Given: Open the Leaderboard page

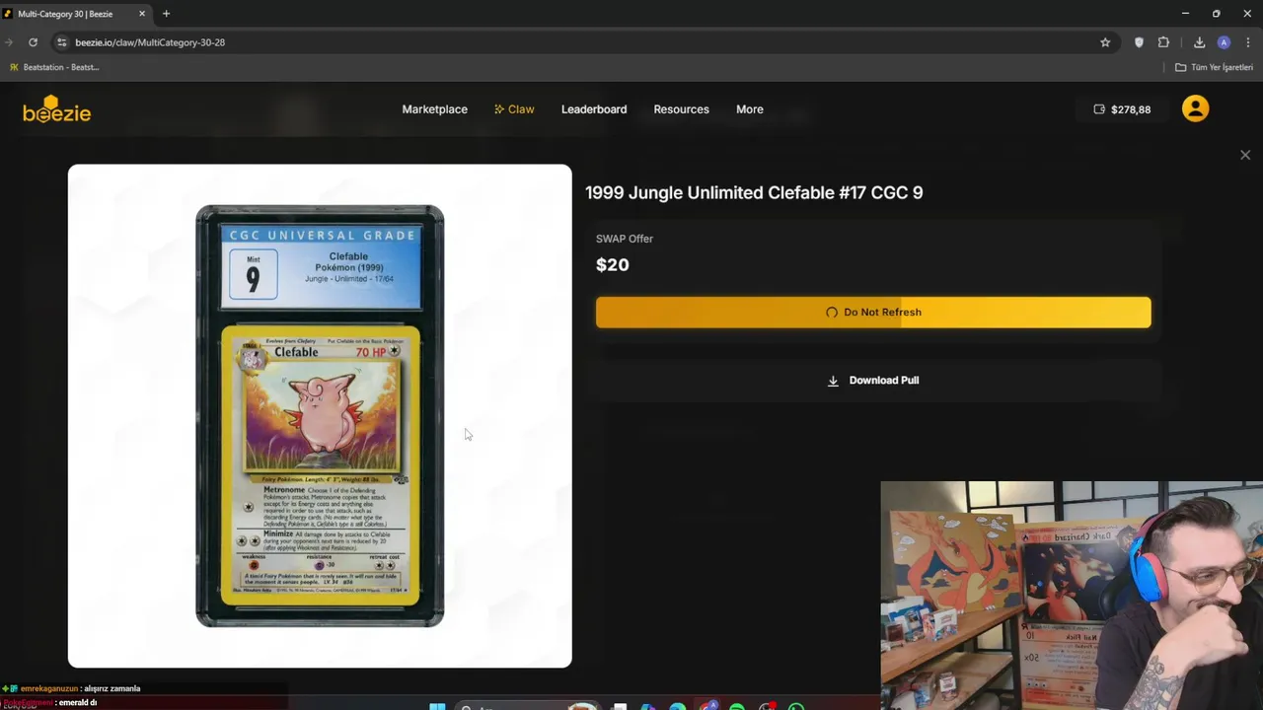Looking at the screenshot, I should click(x=594, y=109).
